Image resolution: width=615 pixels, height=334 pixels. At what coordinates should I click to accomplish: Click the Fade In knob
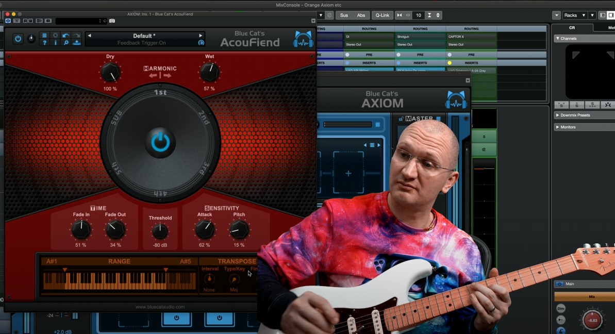click(x=81, y=230)
